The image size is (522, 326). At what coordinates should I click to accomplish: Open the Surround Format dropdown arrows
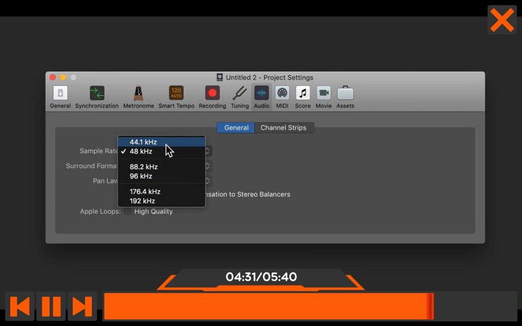[207, 166]
